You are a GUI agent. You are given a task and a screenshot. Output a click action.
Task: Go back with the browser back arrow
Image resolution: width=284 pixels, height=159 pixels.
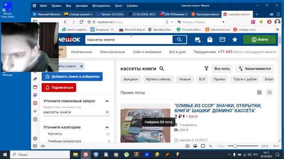click(x=65, y=22)
